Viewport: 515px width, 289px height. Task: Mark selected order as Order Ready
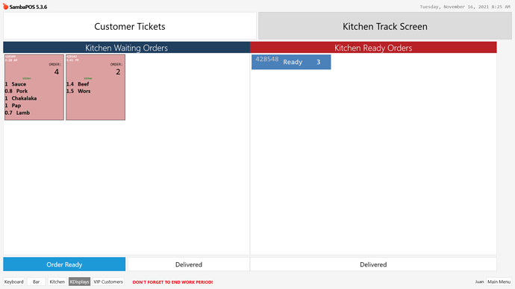click(x=64, y=264)
